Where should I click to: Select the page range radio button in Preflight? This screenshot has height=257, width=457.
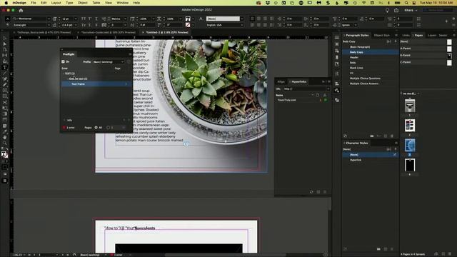click(x=108, y=127)
